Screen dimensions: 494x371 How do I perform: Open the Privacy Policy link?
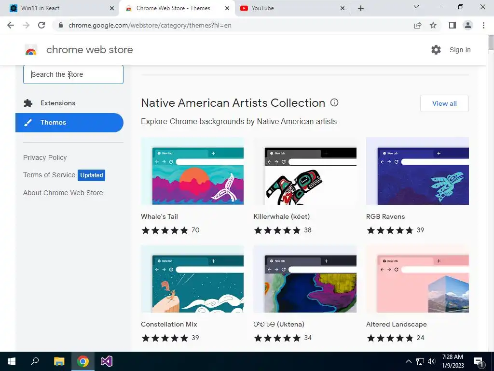tap(45, 157)
